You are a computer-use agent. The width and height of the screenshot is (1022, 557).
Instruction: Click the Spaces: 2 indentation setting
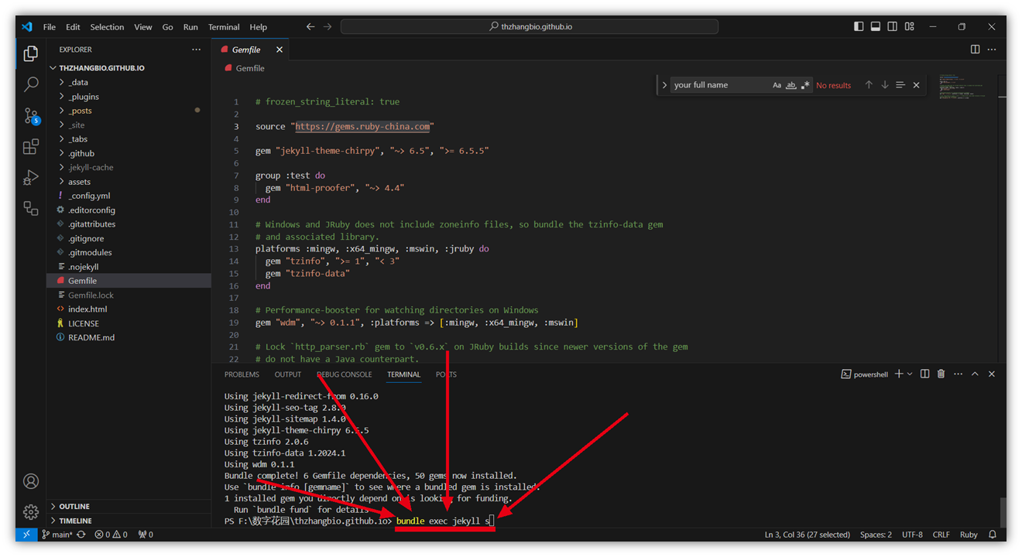click(x=876, y=535)
